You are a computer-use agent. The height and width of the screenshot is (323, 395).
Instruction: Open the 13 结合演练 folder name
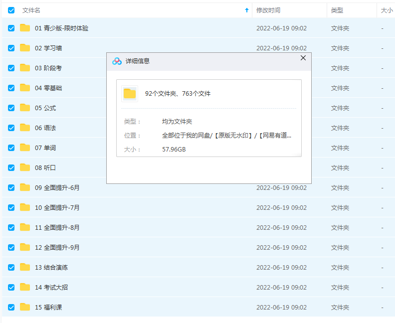coord(51,267)
